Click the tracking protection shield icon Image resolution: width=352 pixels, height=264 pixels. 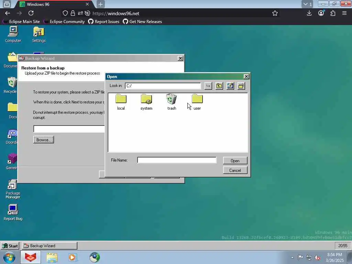(x=65, y=13)
